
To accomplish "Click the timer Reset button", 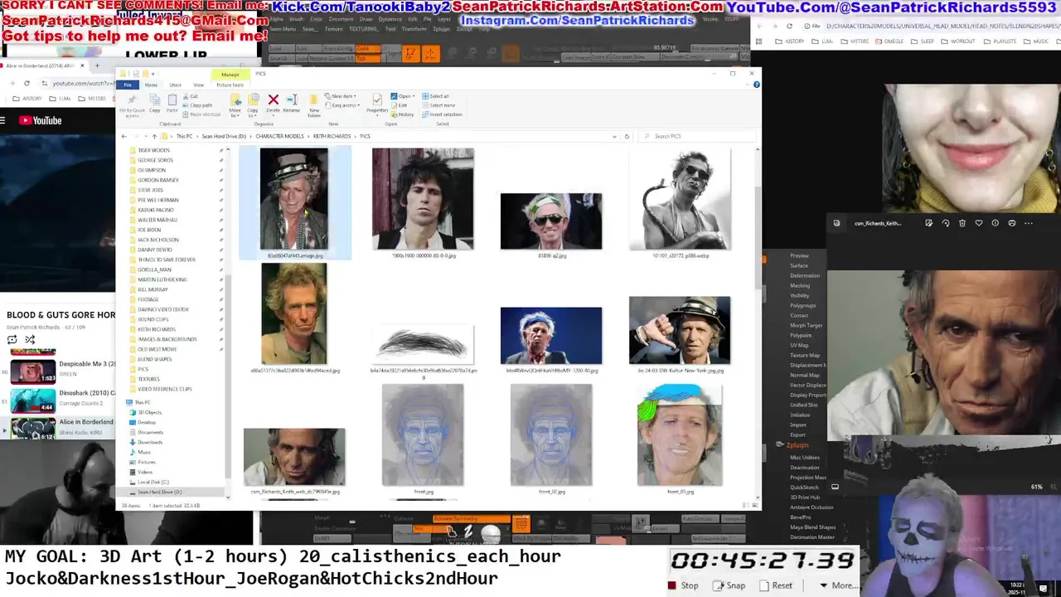I will point(776,585).
